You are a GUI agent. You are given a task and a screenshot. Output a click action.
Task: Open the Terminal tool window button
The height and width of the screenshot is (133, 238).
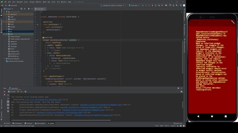pyautogui.click(x=28, y=123)
